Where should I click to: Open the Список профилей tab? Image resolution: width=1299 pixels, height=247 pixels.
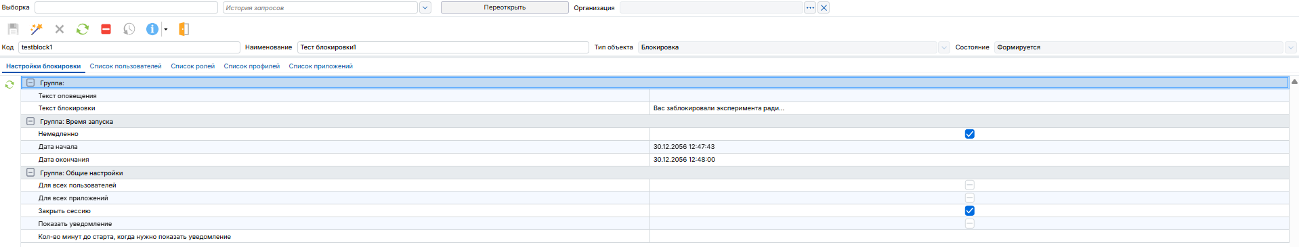[x=251, y=66]
